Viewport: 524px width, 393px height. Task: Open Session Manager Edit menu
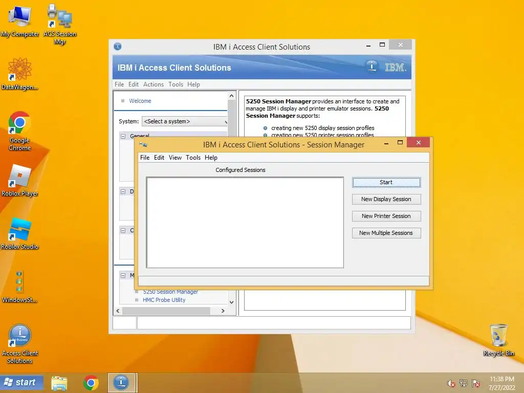tap(159, 158)
